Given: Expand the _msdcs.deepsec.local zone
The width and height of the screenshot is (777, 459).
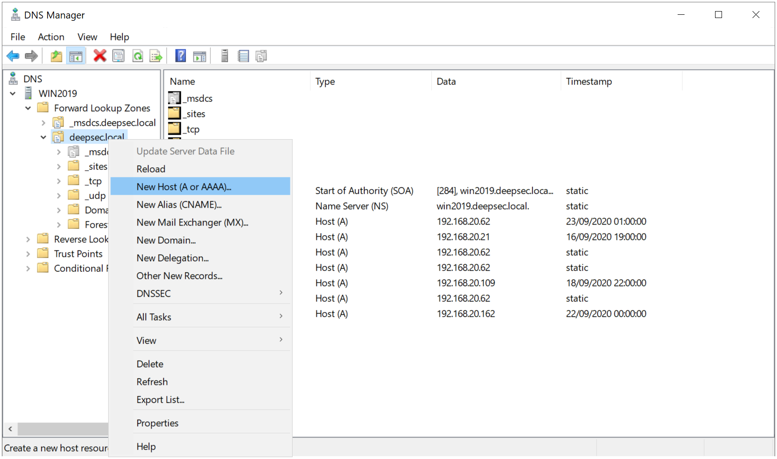Looking at the screenshot, I should (43, 123).
